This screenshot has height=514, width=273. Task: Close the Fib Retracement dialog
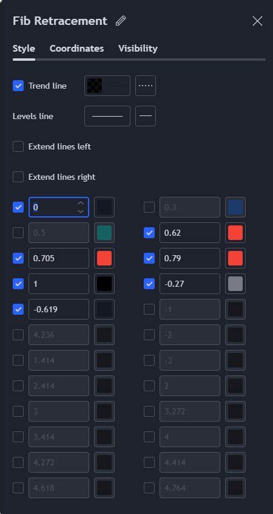[258, 21]
